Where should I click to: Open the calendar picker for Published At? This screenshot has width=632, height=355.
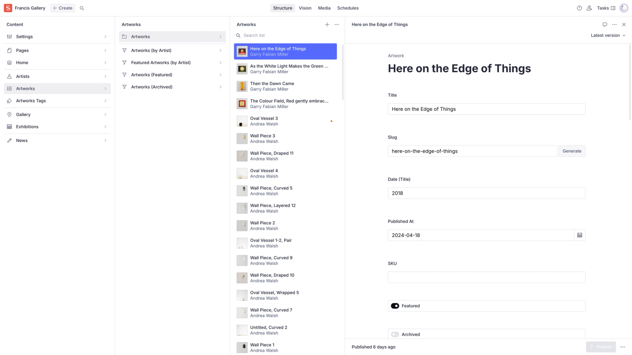point(579,235)
